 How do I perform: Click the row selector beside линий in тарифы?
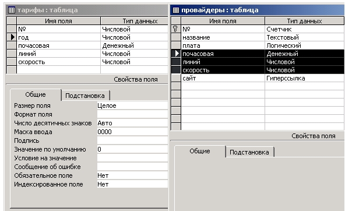tap(12, 54)
